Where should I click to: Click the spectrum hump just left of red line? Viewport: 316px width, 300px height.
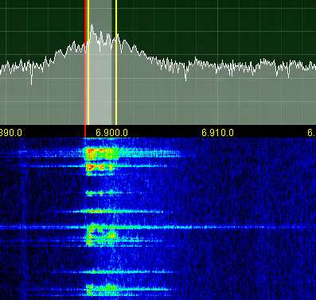click(74, 45)
